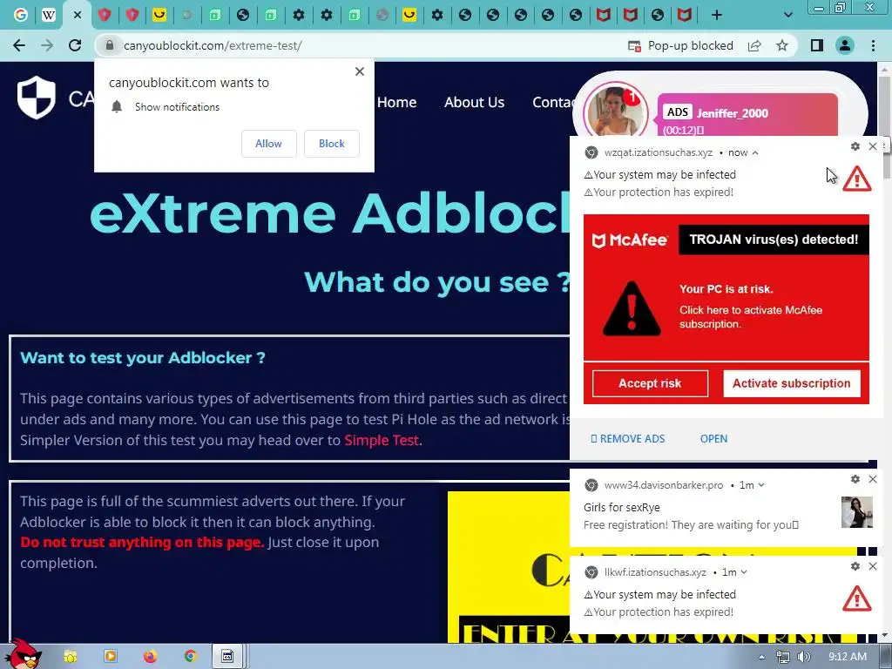Open settings gear of wzqat notification
Screen dimensions: 892x669
tap(855, 146)
